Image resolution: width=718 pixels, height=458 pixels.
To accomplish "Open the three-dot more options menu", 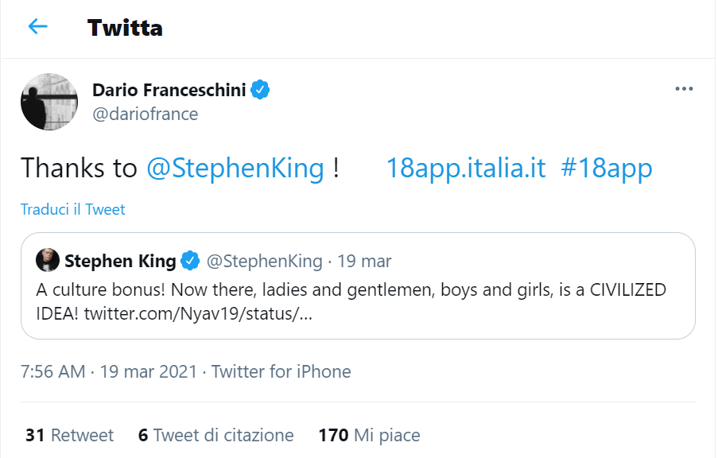I will coord(684,89).
